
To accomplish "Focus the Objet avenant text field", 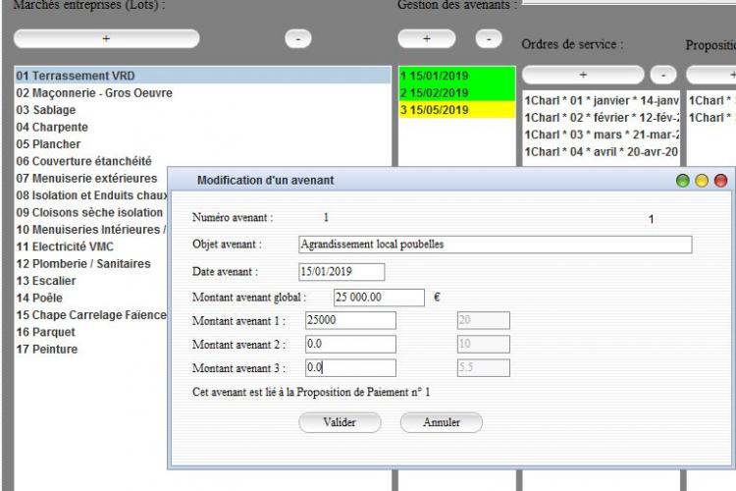I will click(496, 245).
